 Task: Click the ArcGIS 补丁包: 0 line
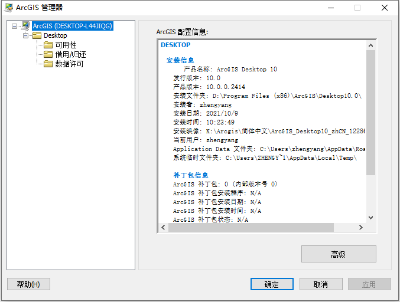[x=226, y=184]
